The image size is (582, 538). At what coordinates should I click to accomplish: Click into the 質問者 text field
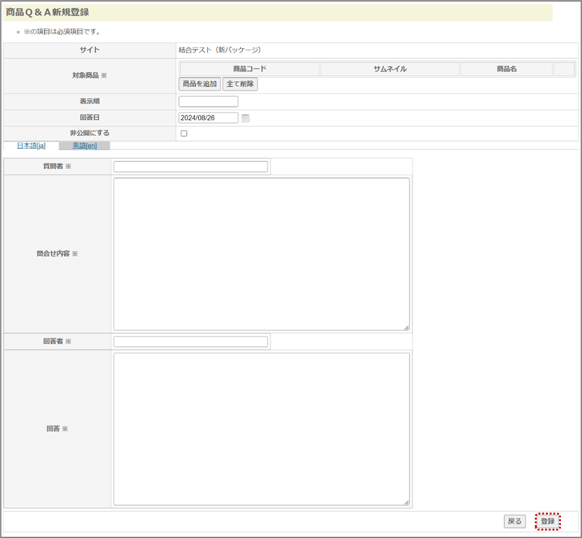coord(190,167)
